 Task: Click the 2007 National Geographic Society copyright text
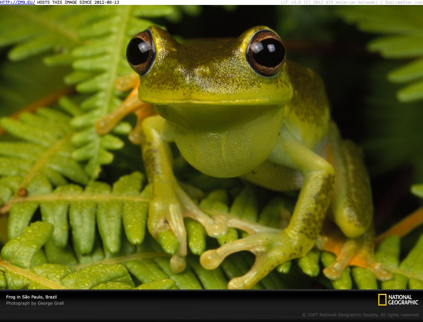pyautogui.click(x=361, y=315)
